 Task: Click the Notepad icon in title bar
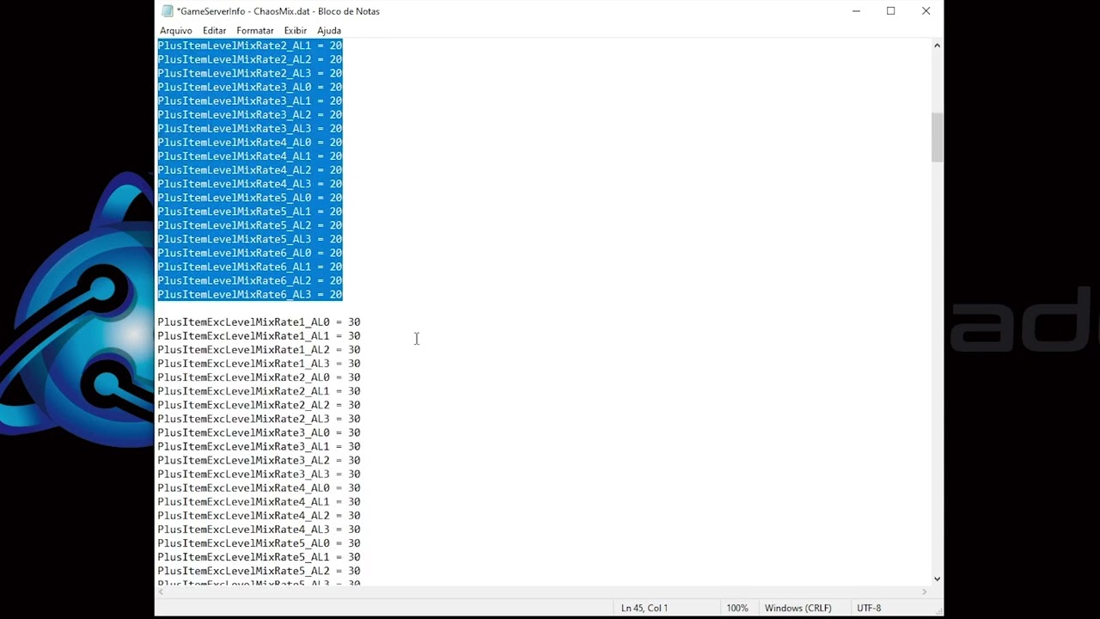[168, 11]
